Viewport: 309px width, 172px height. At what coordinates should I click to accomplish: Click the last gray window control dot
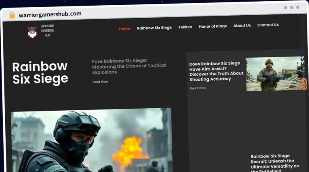(298, 7)
